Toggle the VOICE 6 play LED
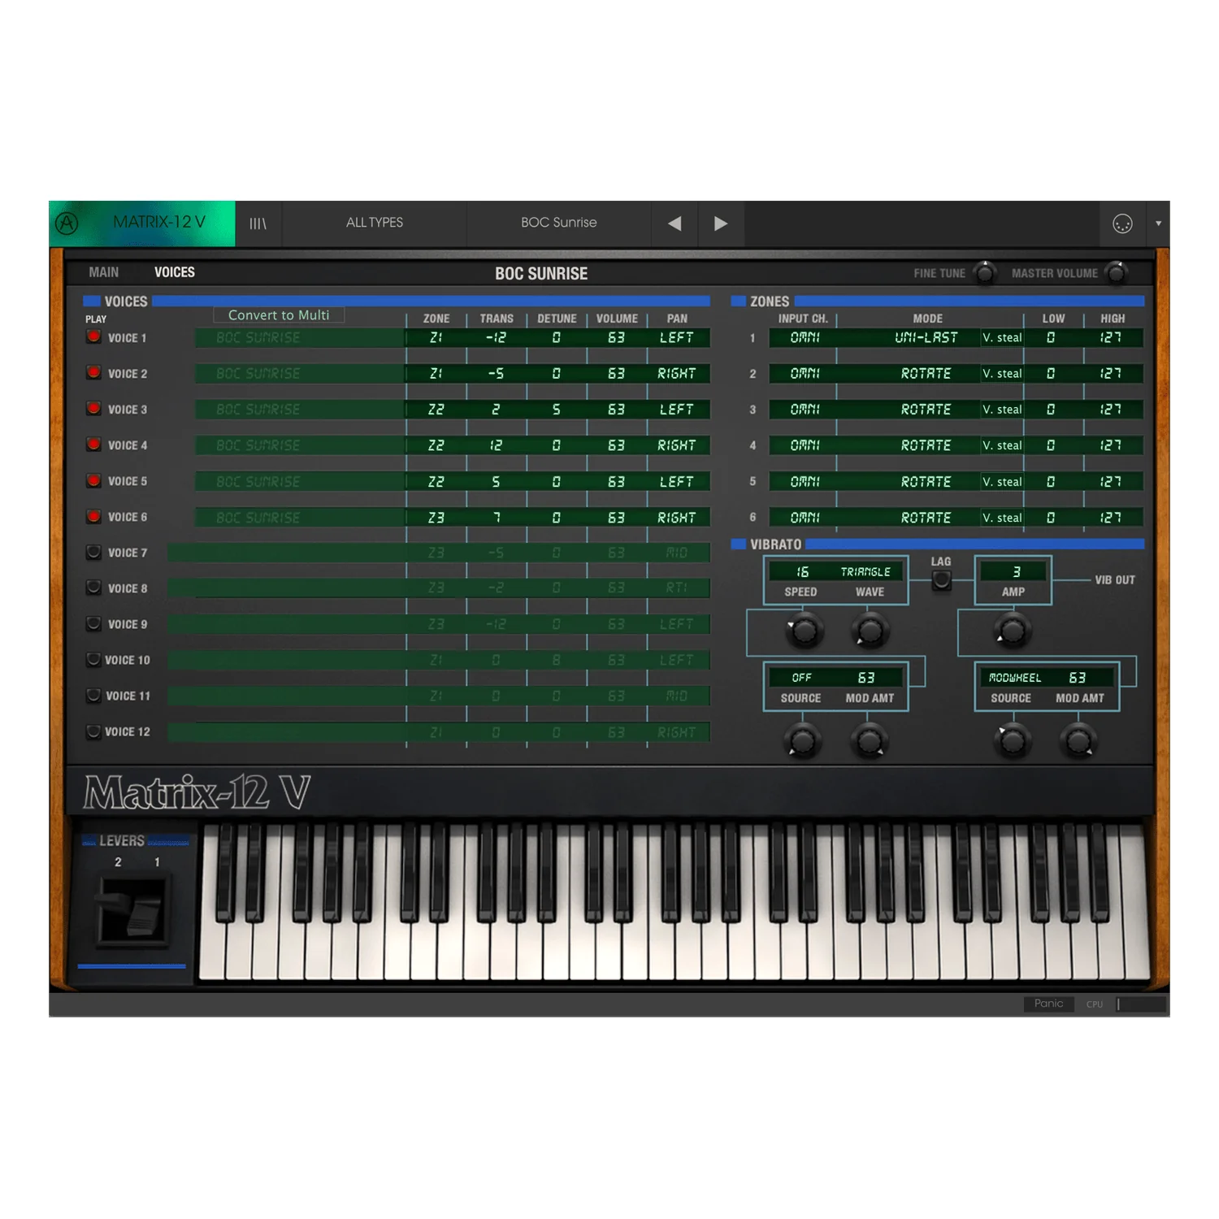This screenshot has width=1219, height=1219. pyautogui.click(x=93, y=516)
